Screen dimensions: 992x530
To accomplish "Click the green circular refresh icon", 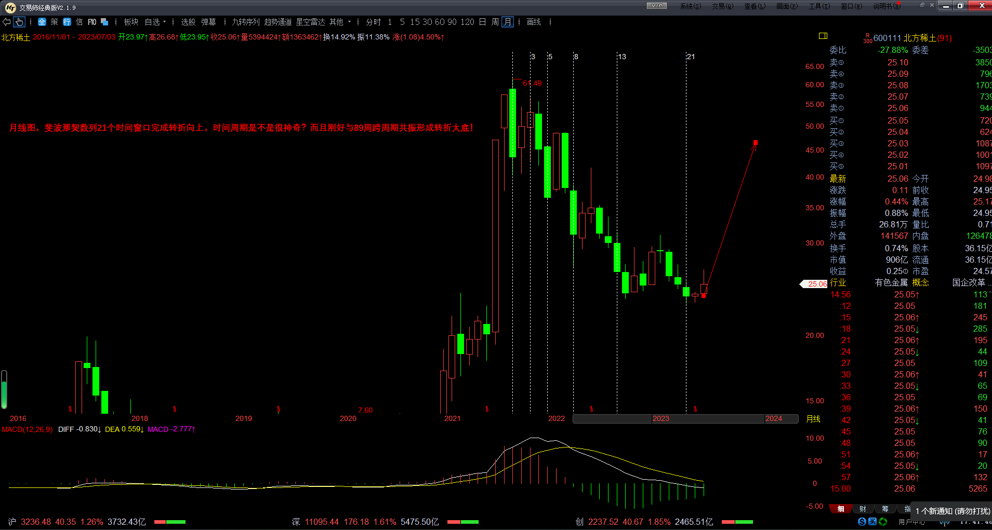I will click(x=883, y=522).
